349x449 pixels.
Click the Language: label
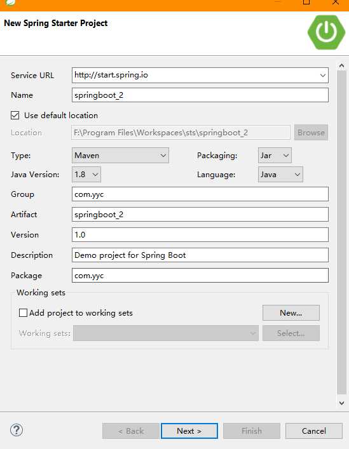[x=216, y=175]
